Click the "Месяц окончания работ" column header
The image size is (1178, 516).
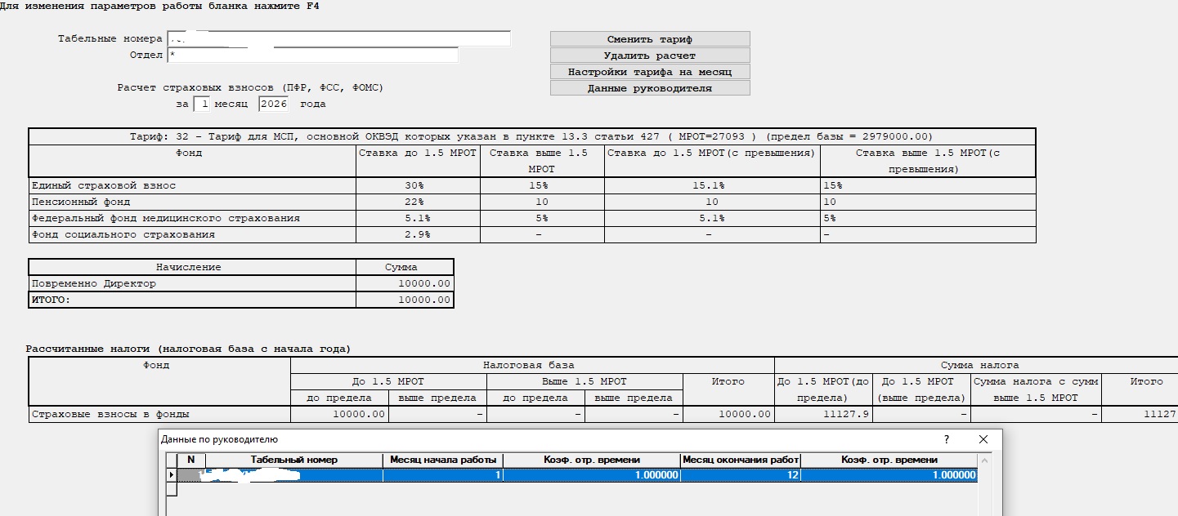pyautogui.click(x=741, y=460)
